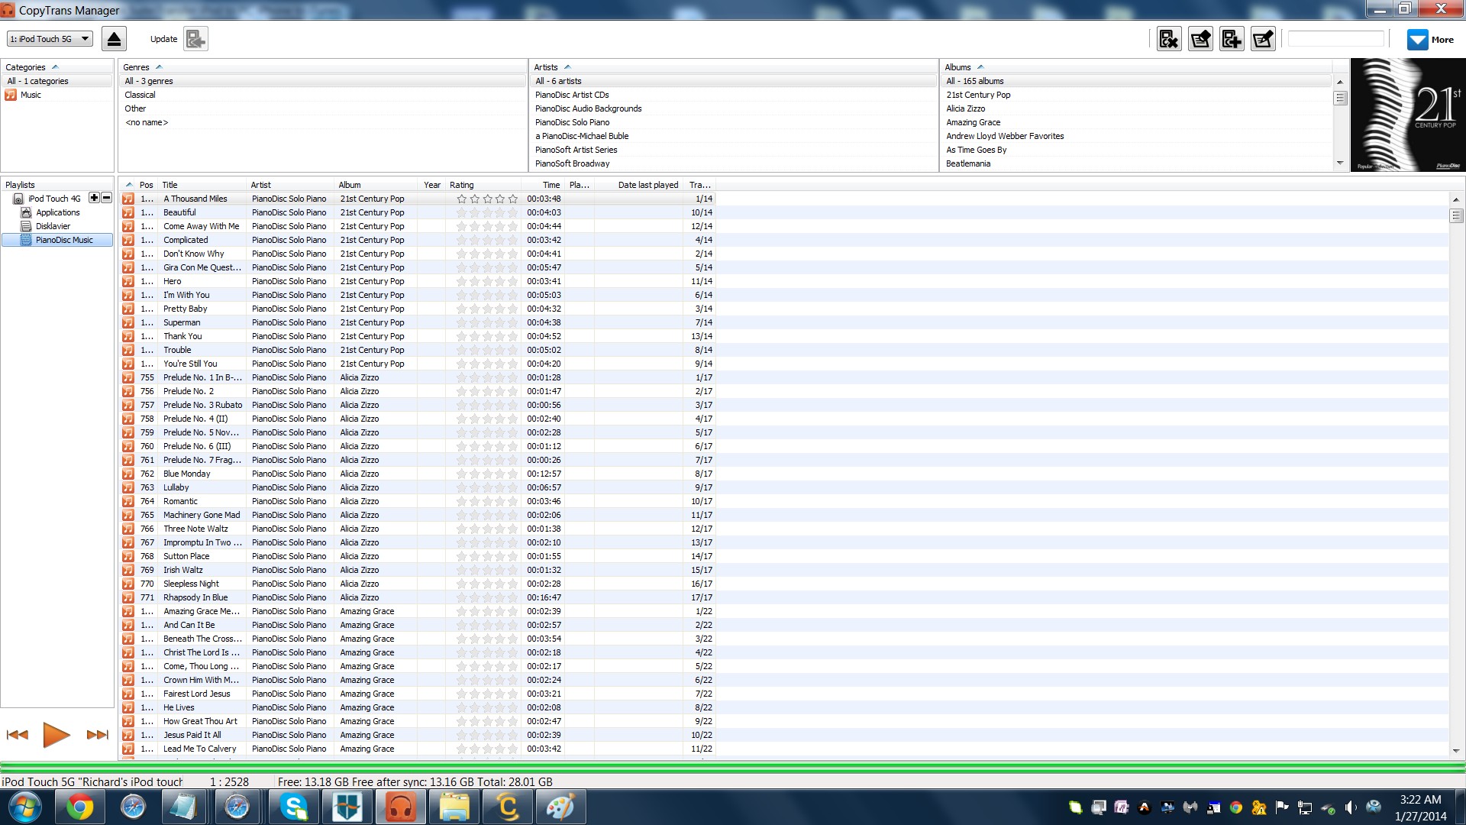This screenshot has height=825, width=1466.
Task: Open the More dropdown menu
Action: 1430,40
